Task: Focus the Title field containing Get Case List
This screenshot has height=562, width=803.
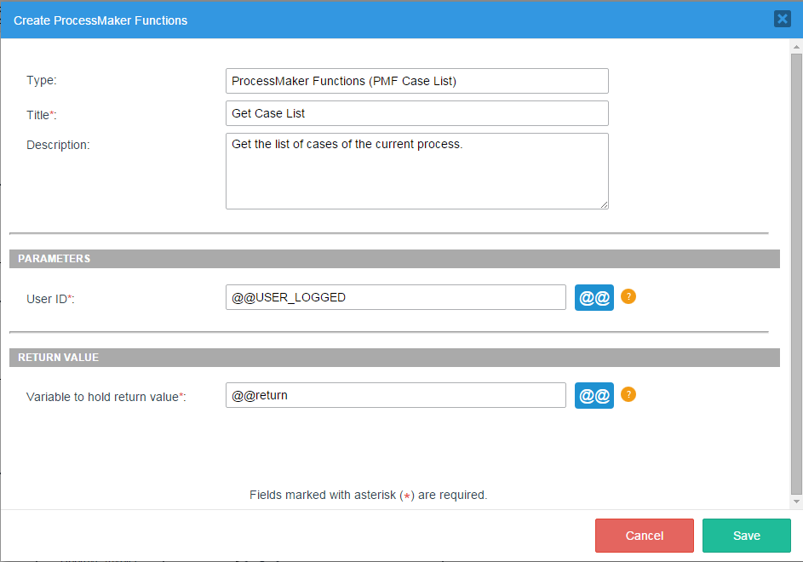Action: coord(416,113)
